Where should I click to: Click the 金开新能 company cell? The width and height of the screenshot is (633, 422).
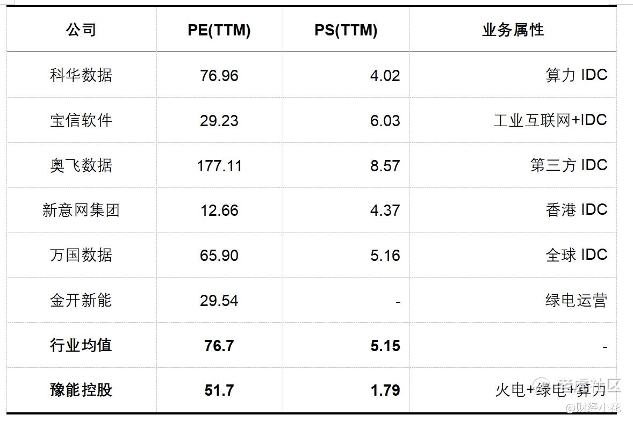81,300
